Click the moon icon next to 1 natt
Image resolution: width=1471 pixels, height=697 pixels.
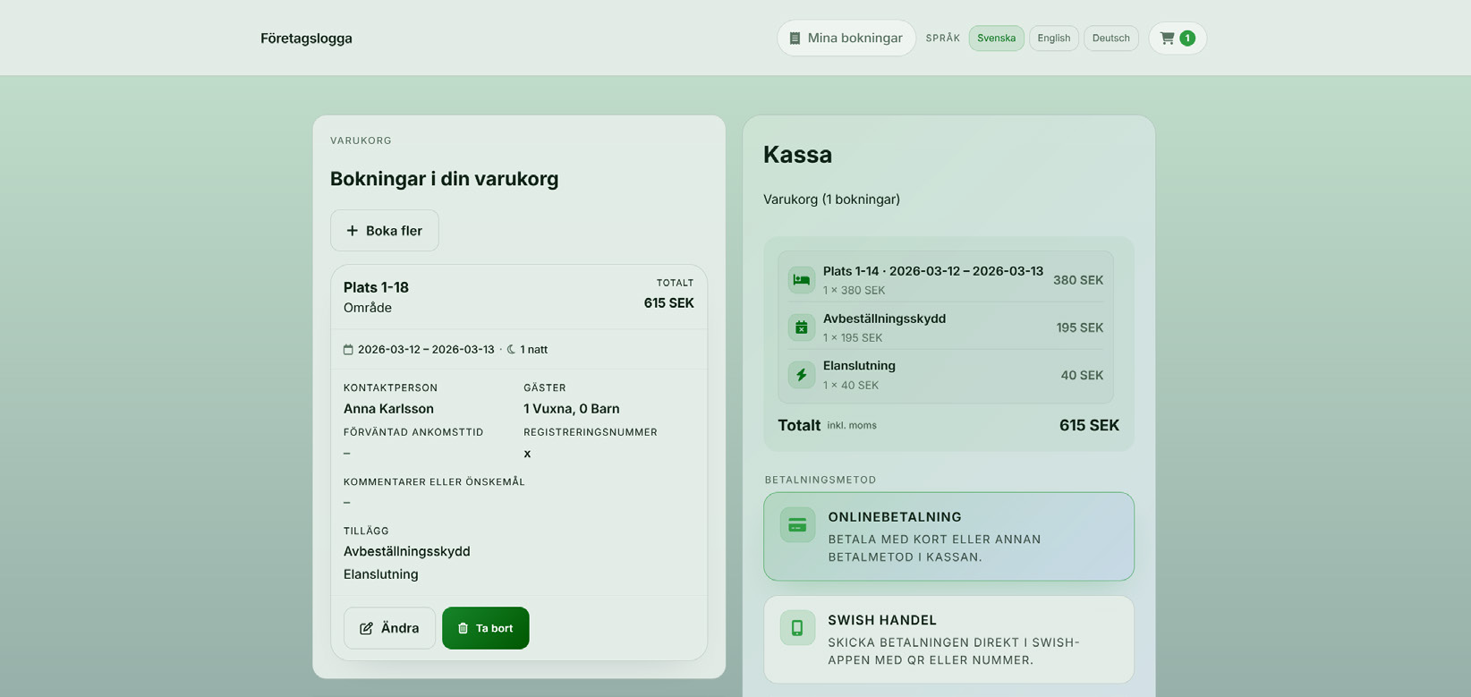pyautogui.click(x=511, y=350)
